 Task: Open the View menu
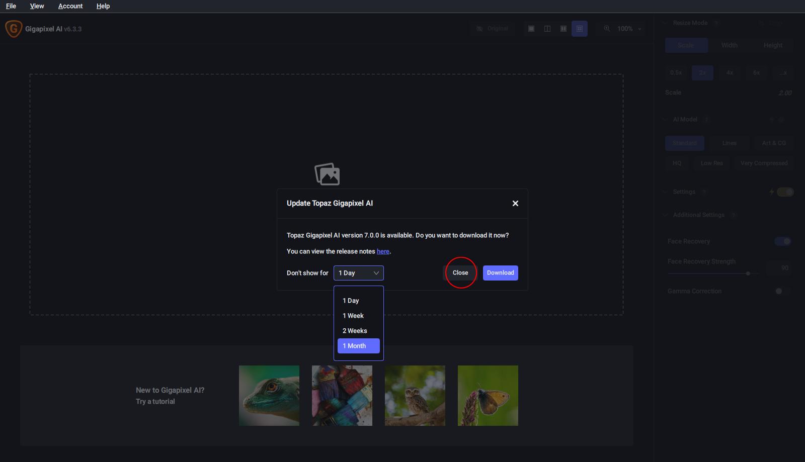tap(37, 6)
